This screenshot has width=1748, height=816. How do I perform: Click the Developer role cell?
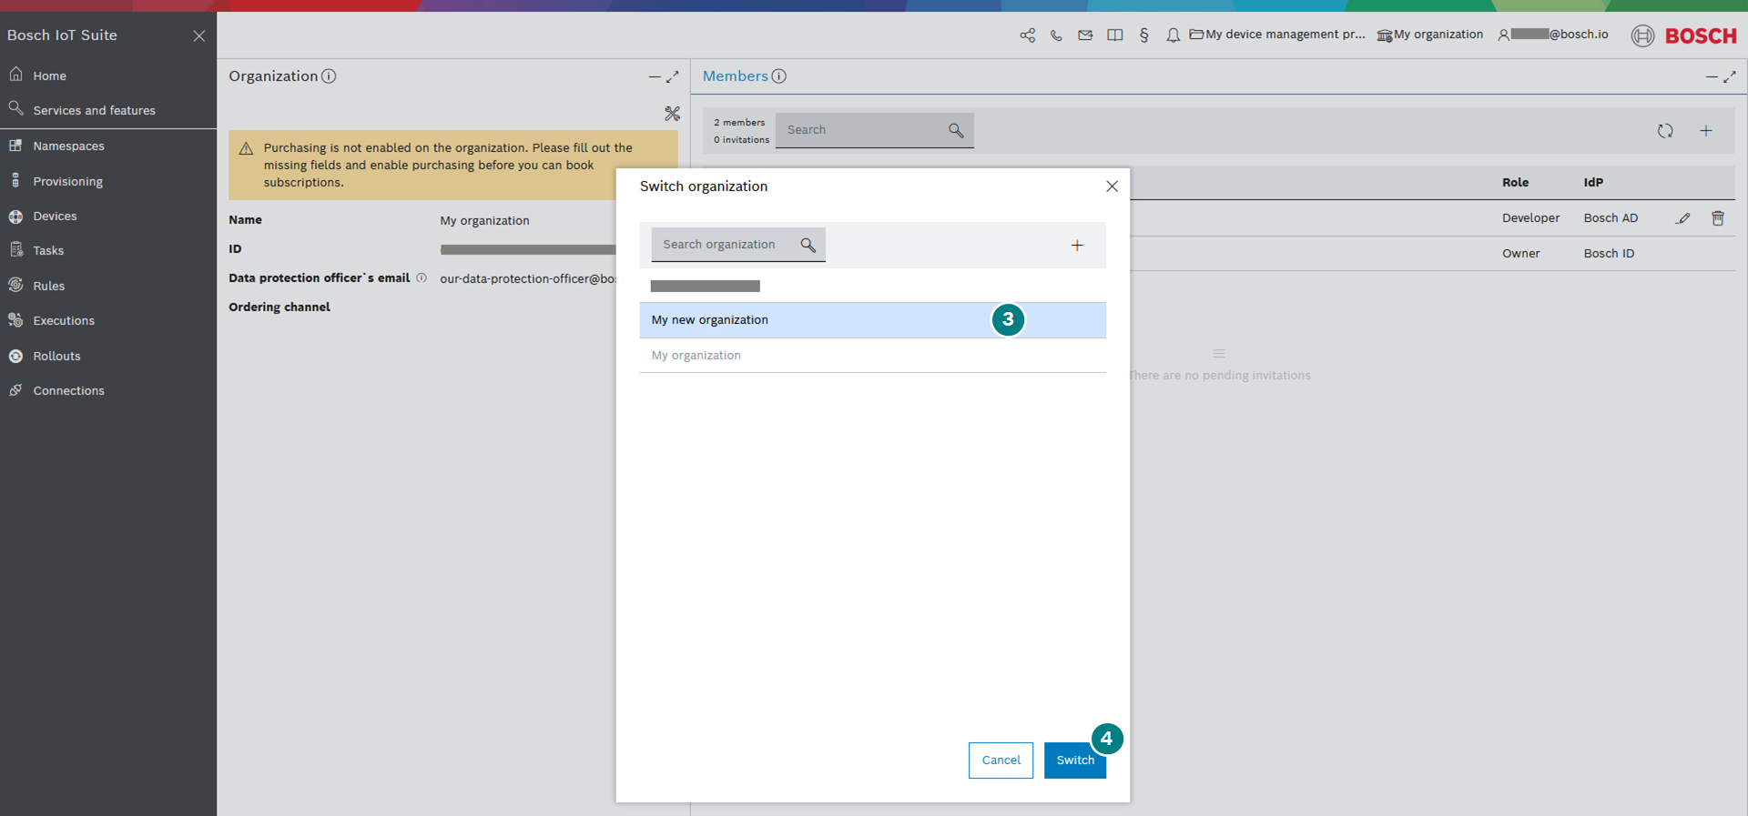pos(1530,218)
